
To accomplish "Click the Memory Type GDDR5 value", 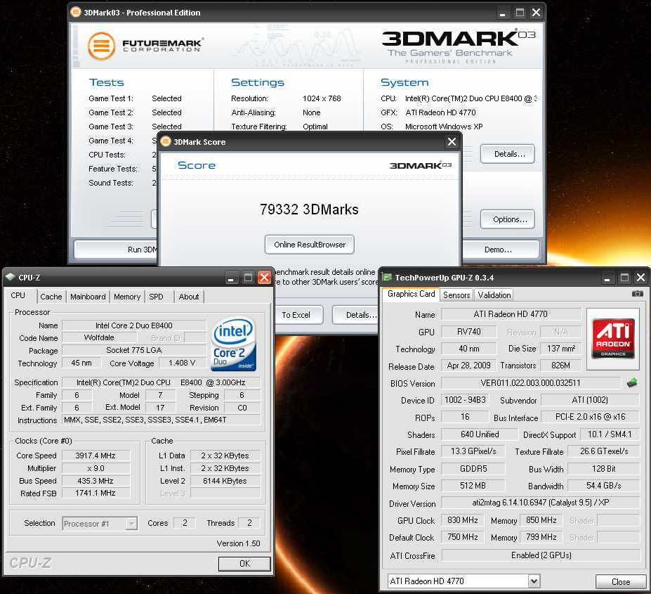I will click(x=473, y=469).
